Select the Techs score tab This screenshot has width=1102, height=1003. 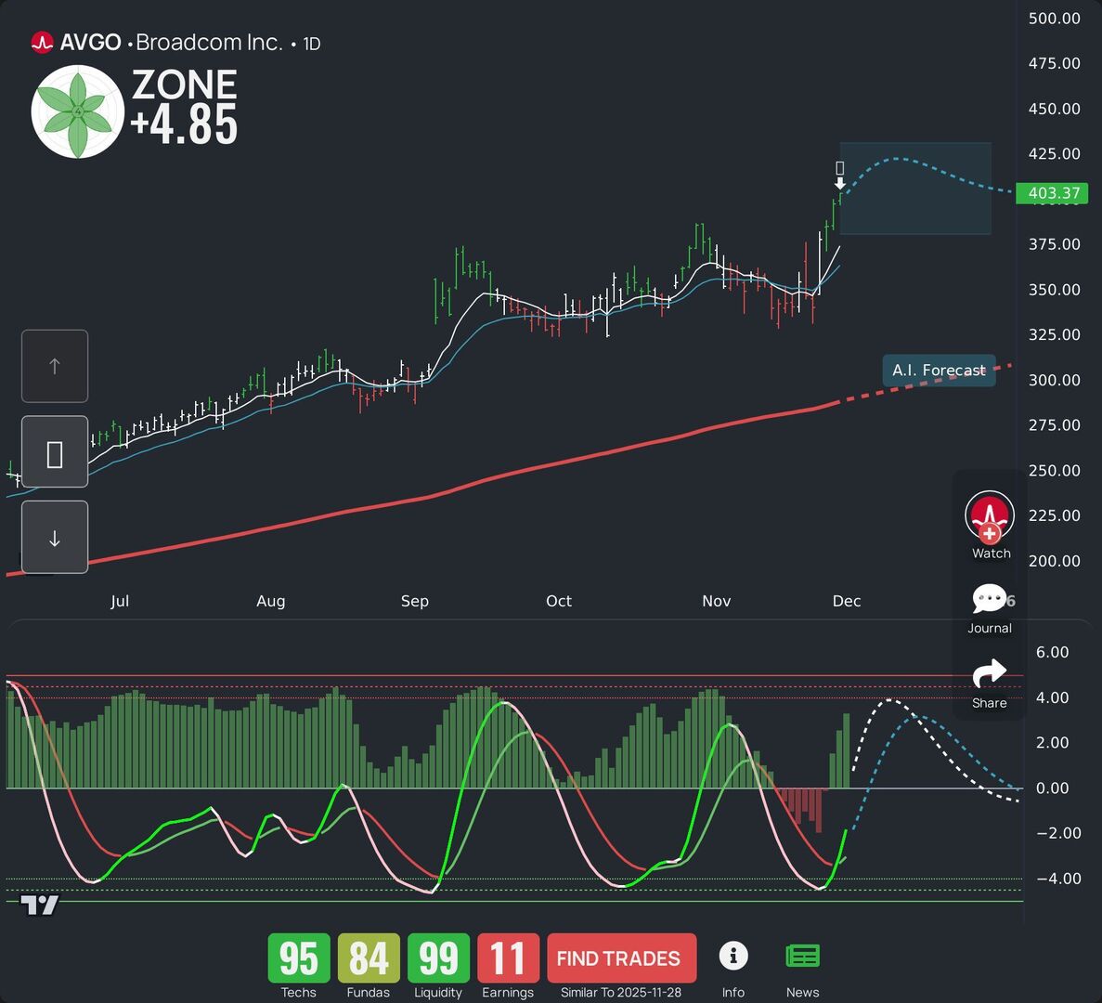click(298, 959)
